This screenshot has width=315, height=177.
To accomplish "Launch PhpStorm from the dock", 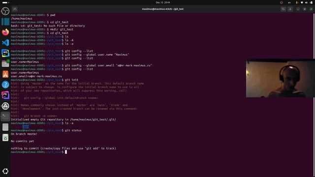I will click(x=5, y=95).
